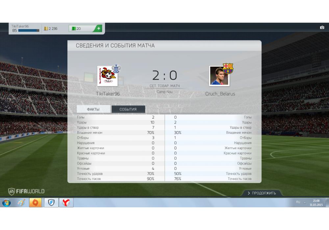Screen dimensions: 329x230
Task: Click the level 85 experience progress bar
Action: [29, 31]
